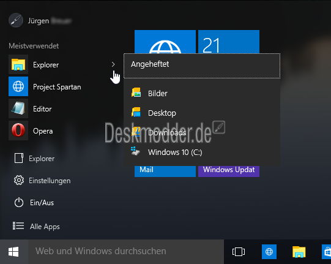331x264 pixels.
Task: Click the Einstellungen gear icon
Action: pos(19,180)
